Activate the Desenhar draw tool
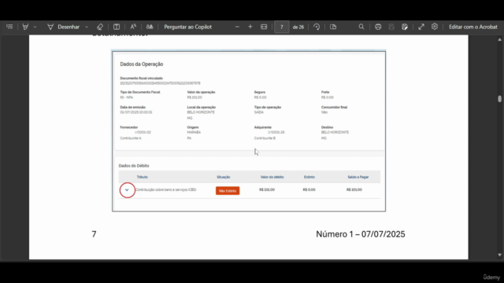Screen dimensions: 504x283 (x=63, y=27)
